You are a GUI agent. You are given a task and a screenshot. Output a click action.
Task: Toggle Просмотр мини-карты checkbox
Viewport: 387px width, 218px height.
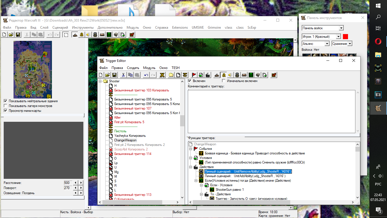point(6,111)
